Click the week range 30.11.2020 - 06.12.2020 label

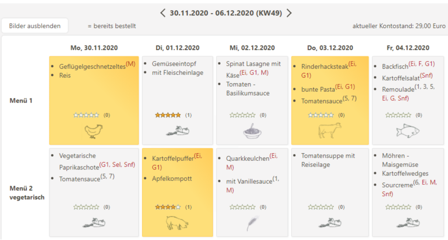pos(225,13)
